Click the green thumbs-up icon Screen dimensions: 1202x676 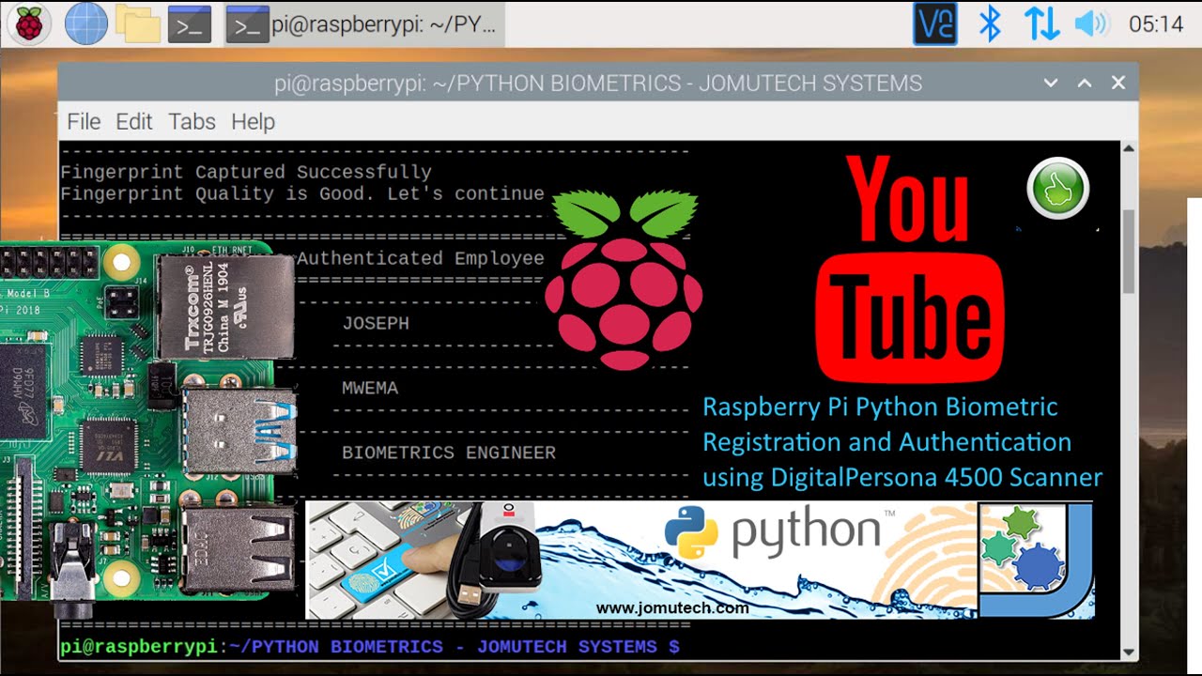[x=1058, y=189]
